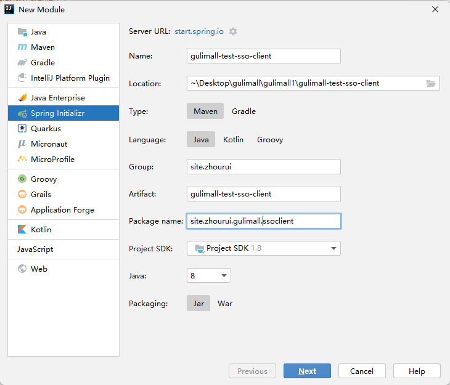
Task: Click the Project SDK folder icon
Action: click(x=200, y=248)
